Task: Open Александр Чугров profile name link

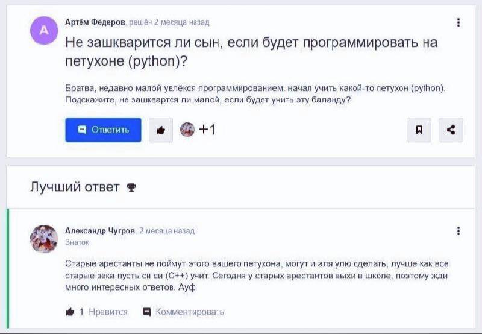Action: tap(100, 231)
